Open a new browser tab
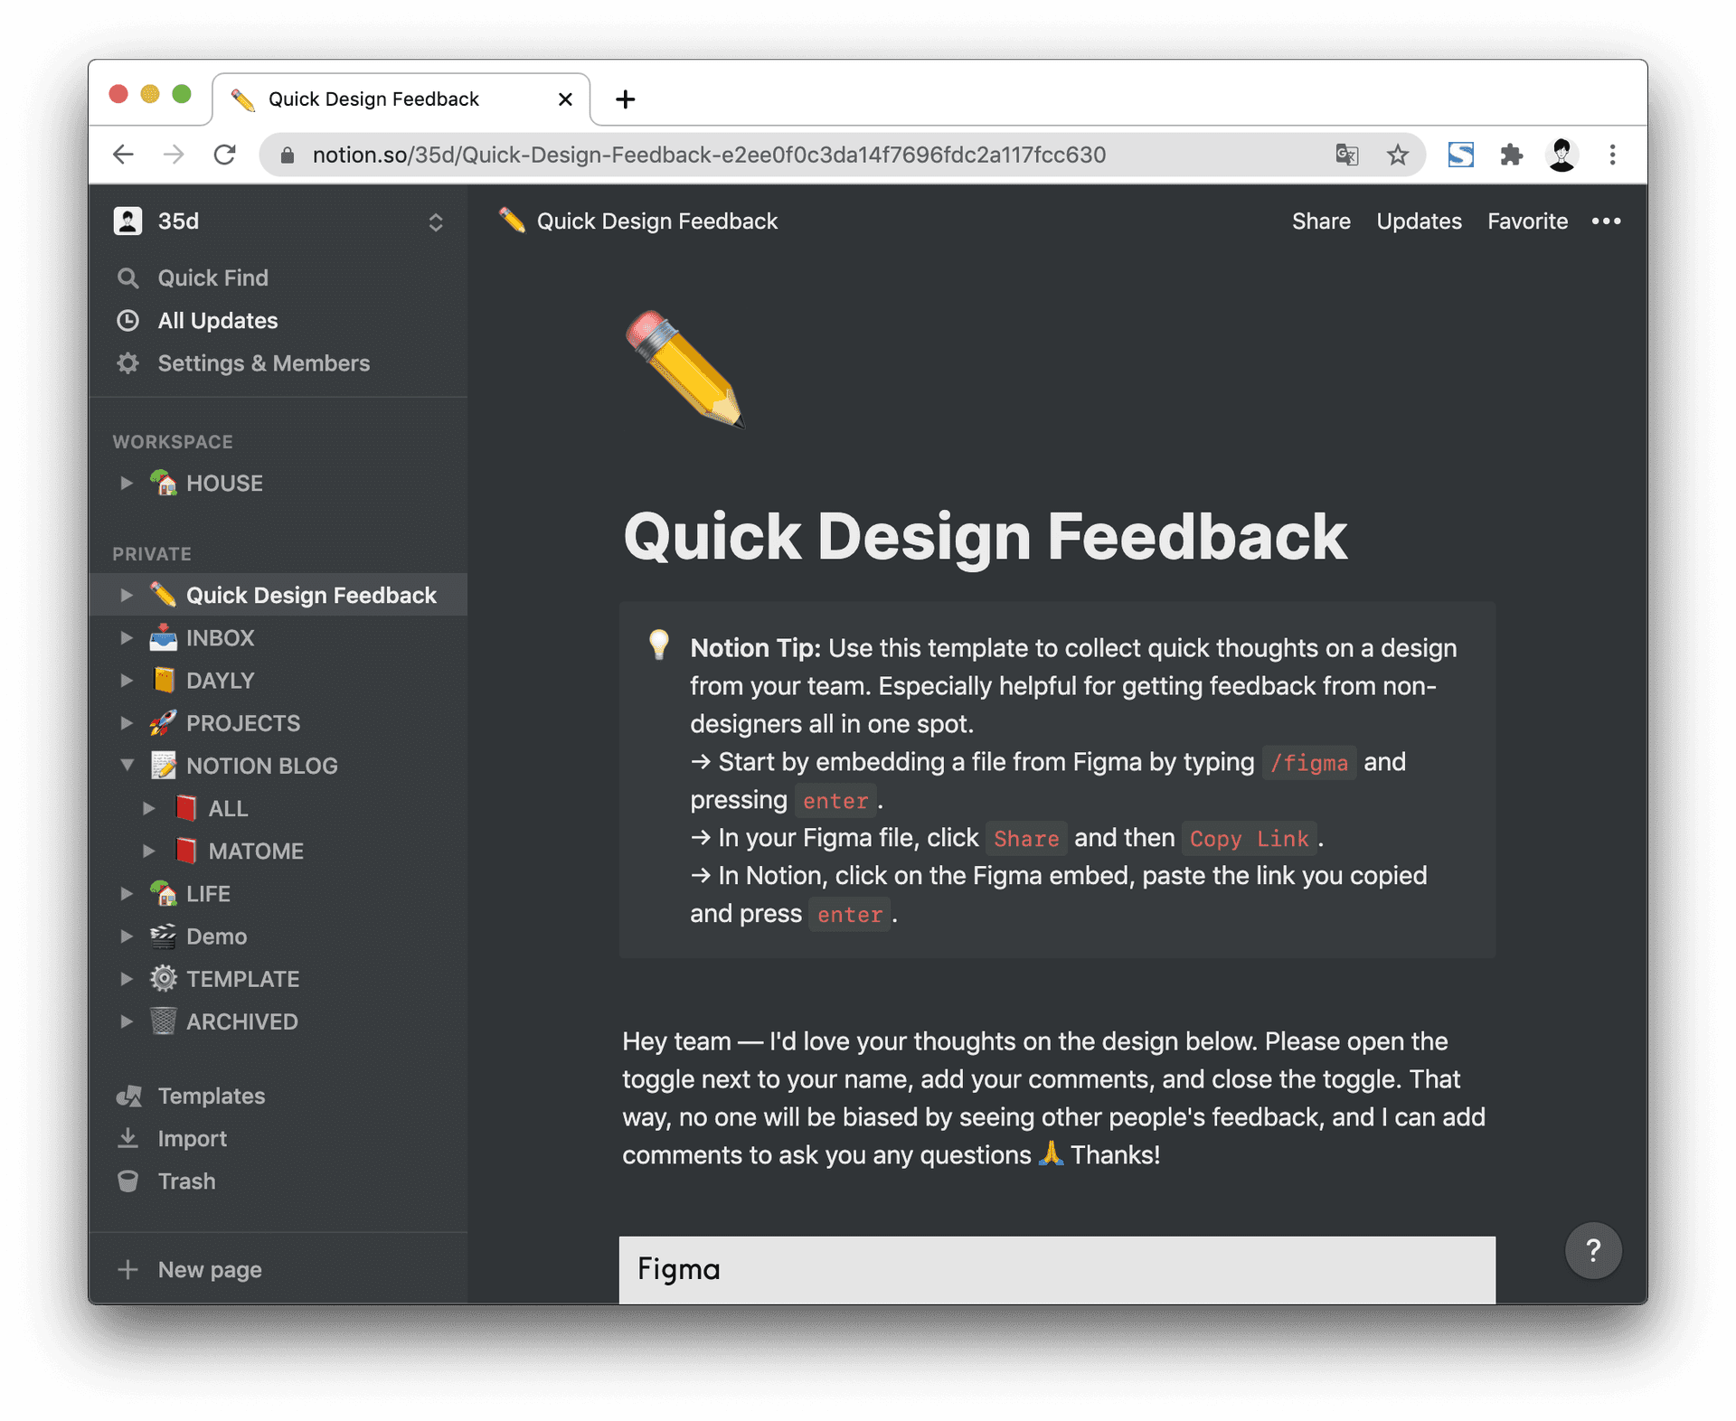 625,99
